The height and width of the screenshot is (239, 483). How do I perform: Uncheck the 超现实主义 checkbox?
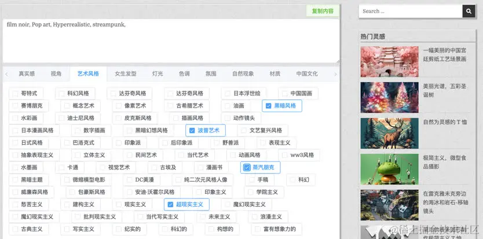170,204
